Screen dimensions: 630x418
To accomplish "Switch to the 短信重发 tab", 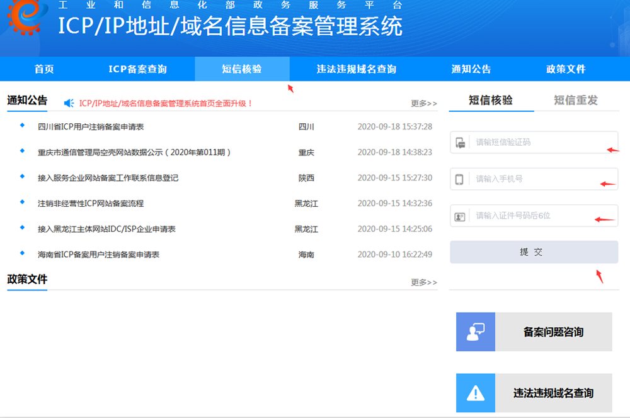I will [575, 100].
